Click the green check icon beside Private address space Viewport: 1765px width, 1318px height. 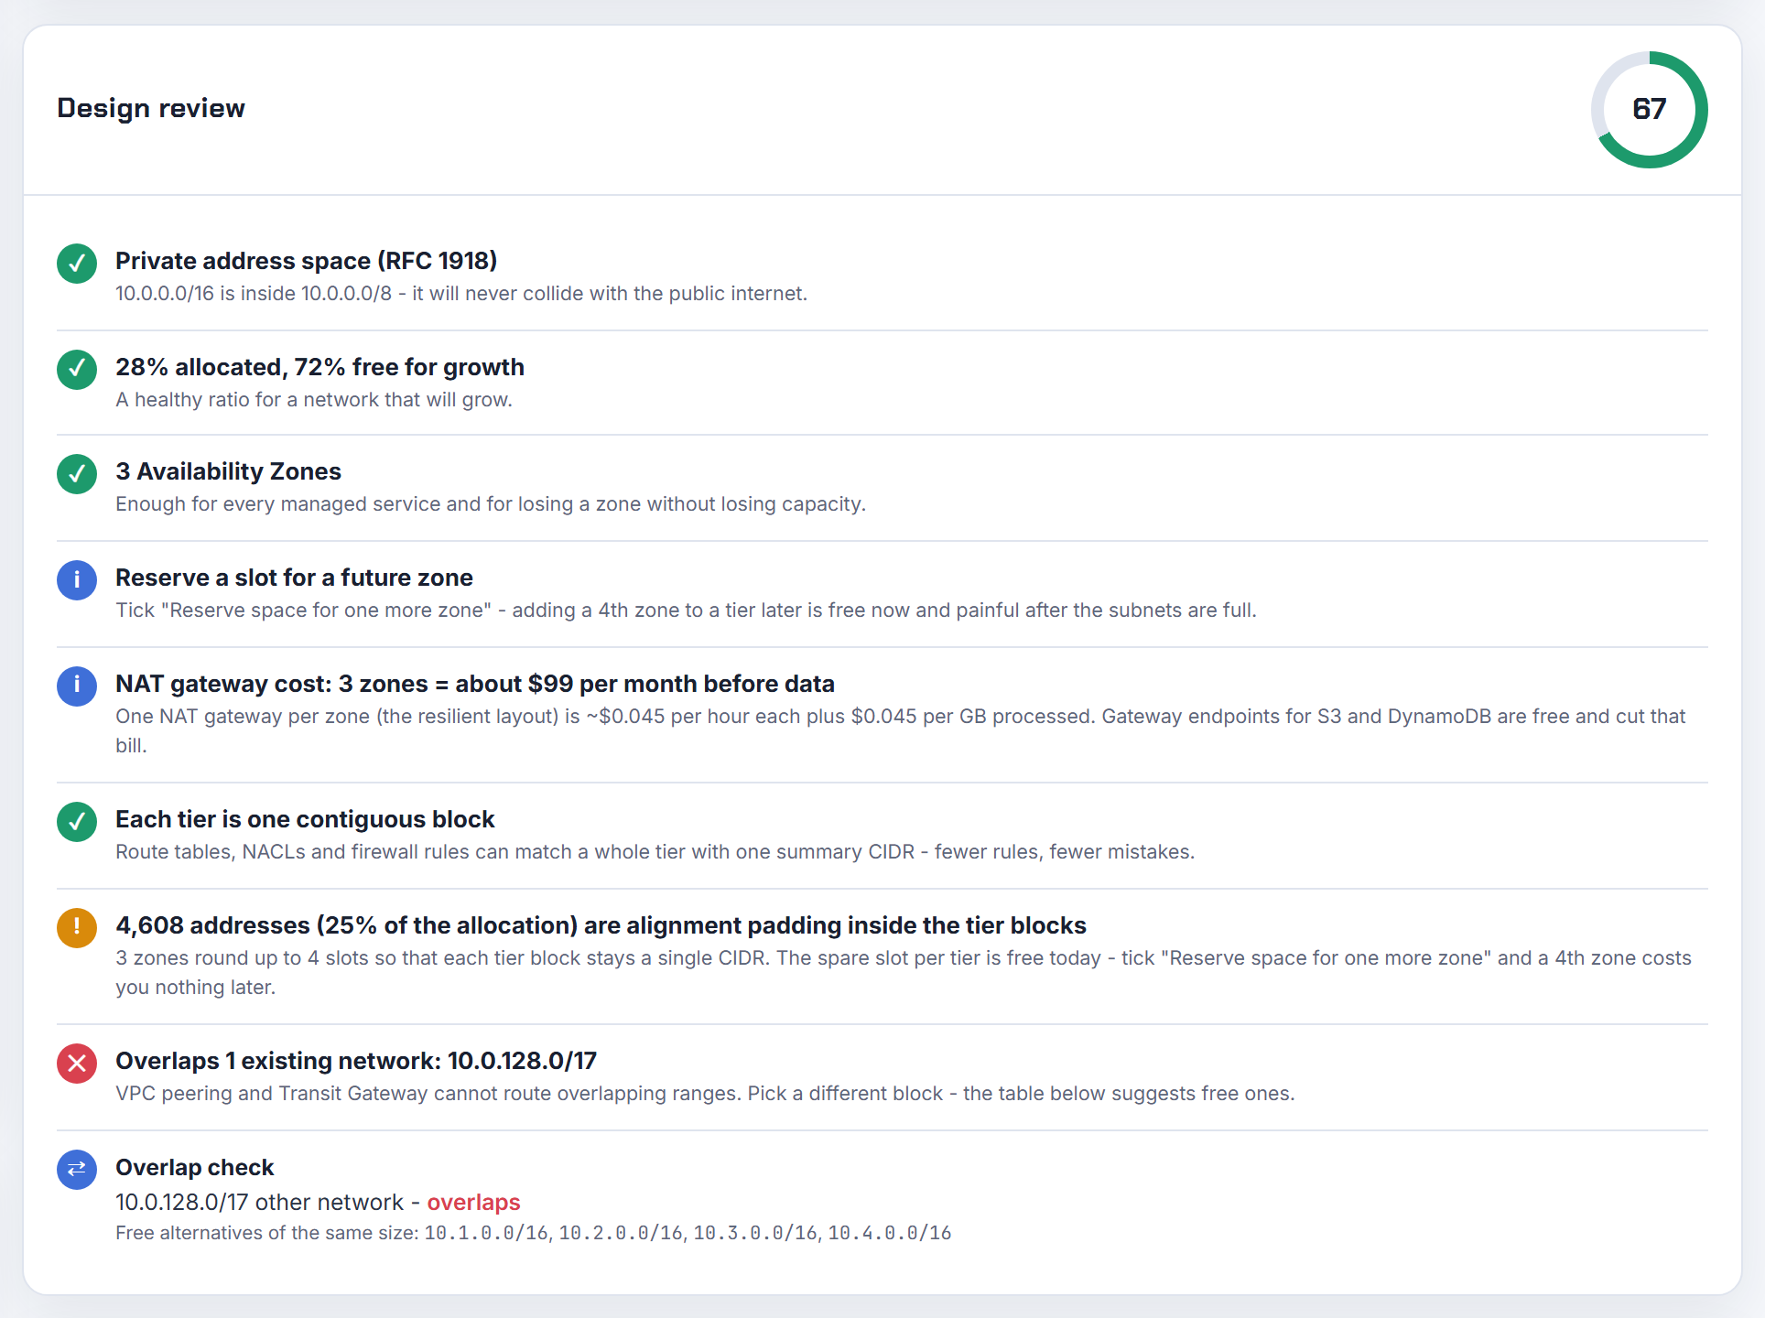[77, 264]
